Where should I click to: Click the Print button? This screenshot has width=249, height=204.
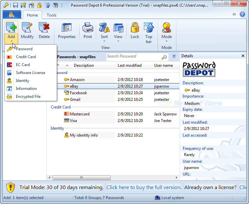click(88, 31)
